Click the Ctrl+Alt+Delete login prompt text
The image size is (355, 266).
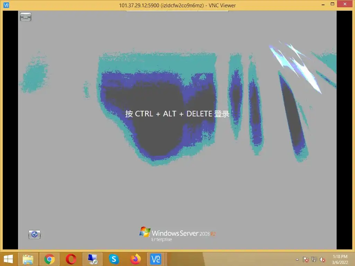point(177,114)
